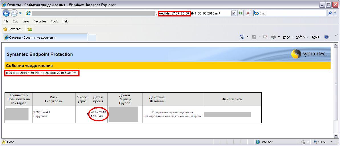Click the blue Help question mark icon
The height and width of the screenshot is (146, 340).
pyautogui.click(x=326, y=37)
